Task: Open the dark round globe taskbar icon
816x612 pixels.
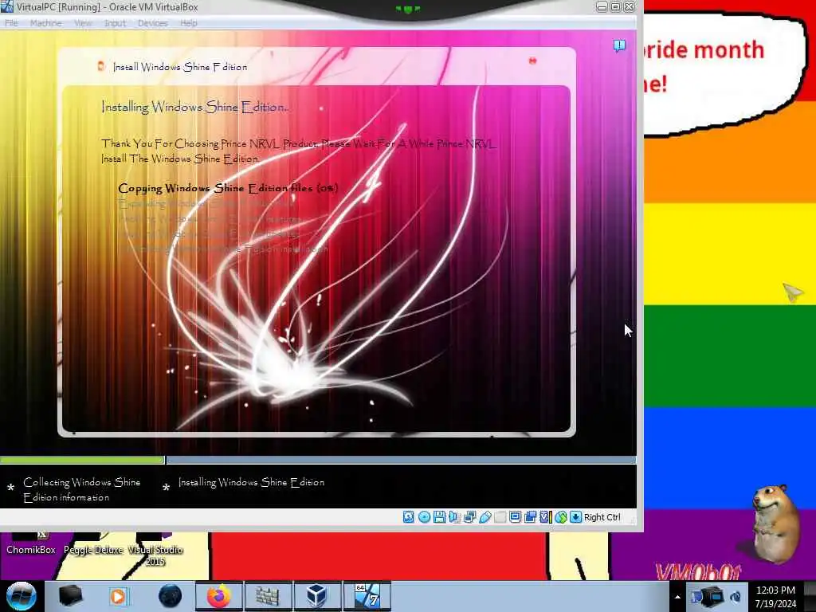Action: coord(171,596)
